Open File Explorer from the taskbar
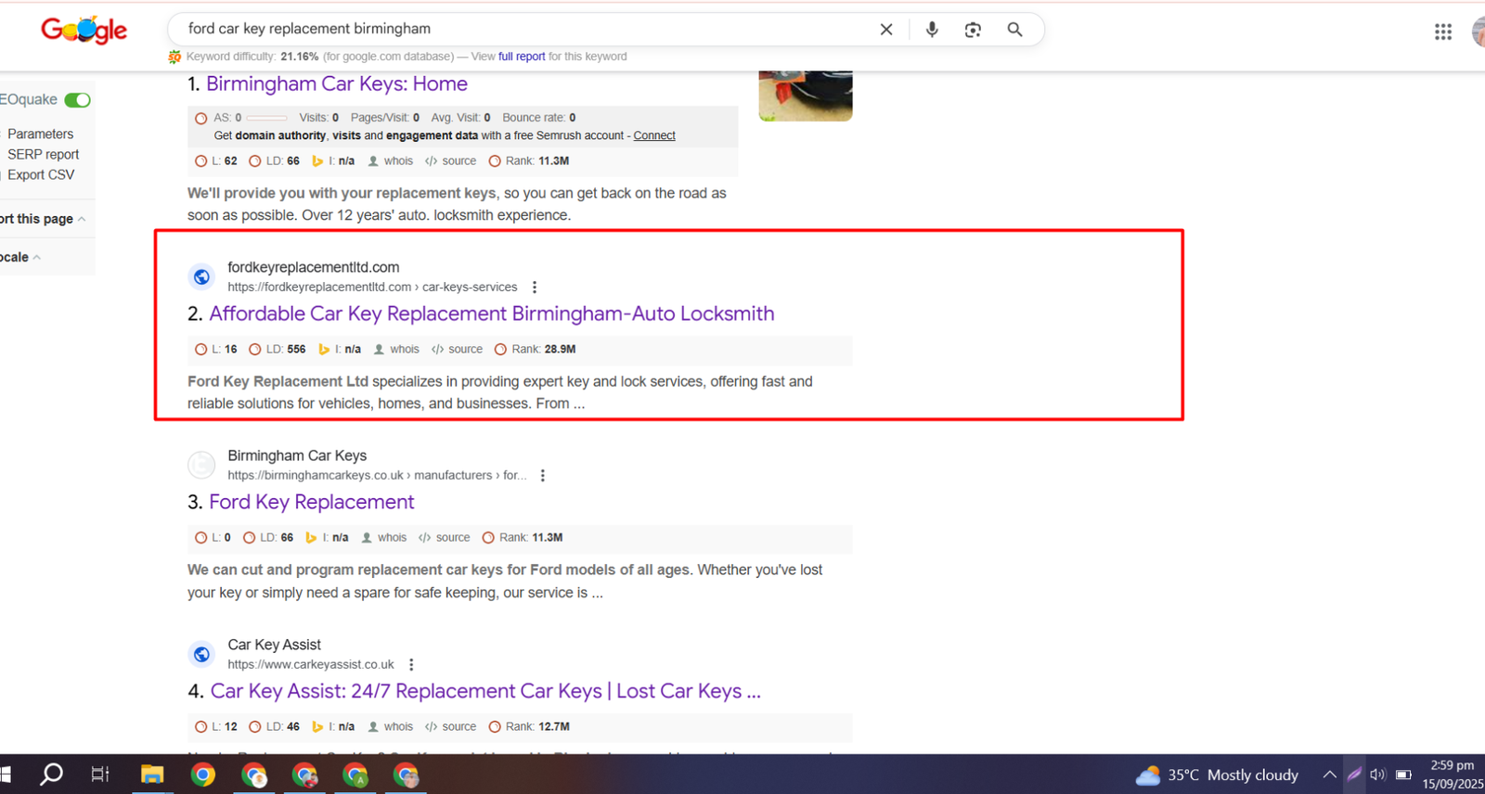This screenshot has height=794, width=1485. click(x=152, y=775)
